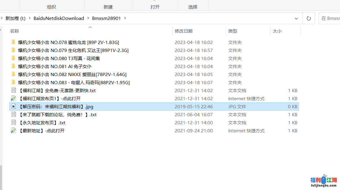Click the search box for Bmxsm28901

(330, 18)
